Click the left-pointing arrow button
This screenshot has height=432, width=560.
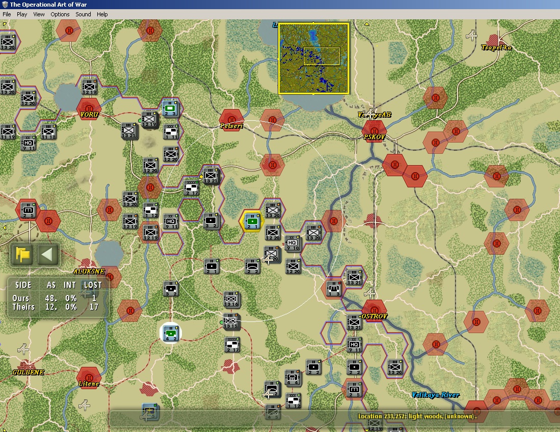[x=47, y=255]
